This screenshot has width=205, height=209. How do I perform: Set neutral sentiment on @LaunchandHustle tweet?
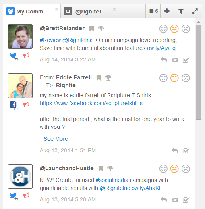click(x=174, y=169)
